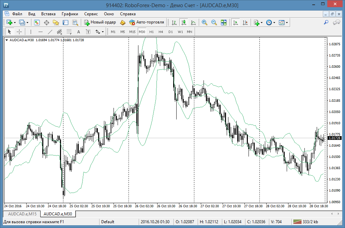Screen dimensions: 345x228
Task: Select the AUDCAD.e,M30 chart tab
Action: [x=58, y=214]
